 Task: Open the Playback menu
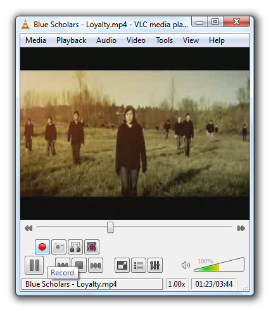pos(71,40)
